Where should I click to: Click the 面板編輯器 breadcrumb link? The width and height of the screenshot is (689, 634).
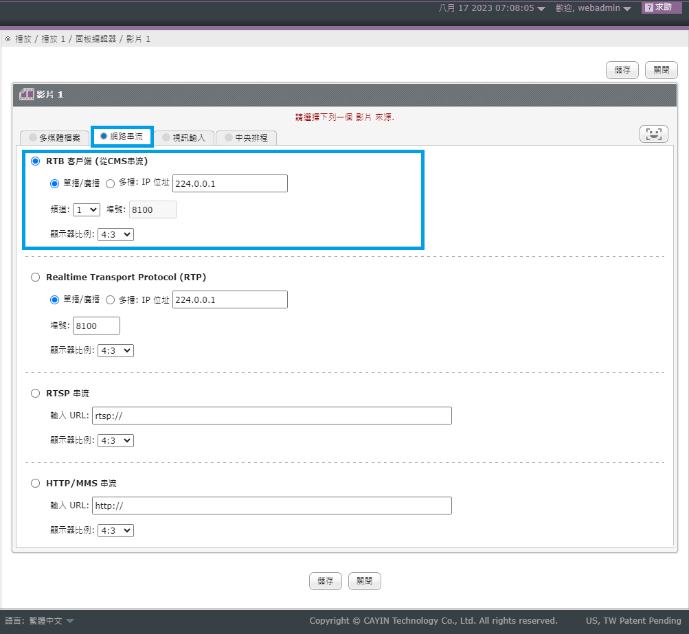tap(95, 39)
